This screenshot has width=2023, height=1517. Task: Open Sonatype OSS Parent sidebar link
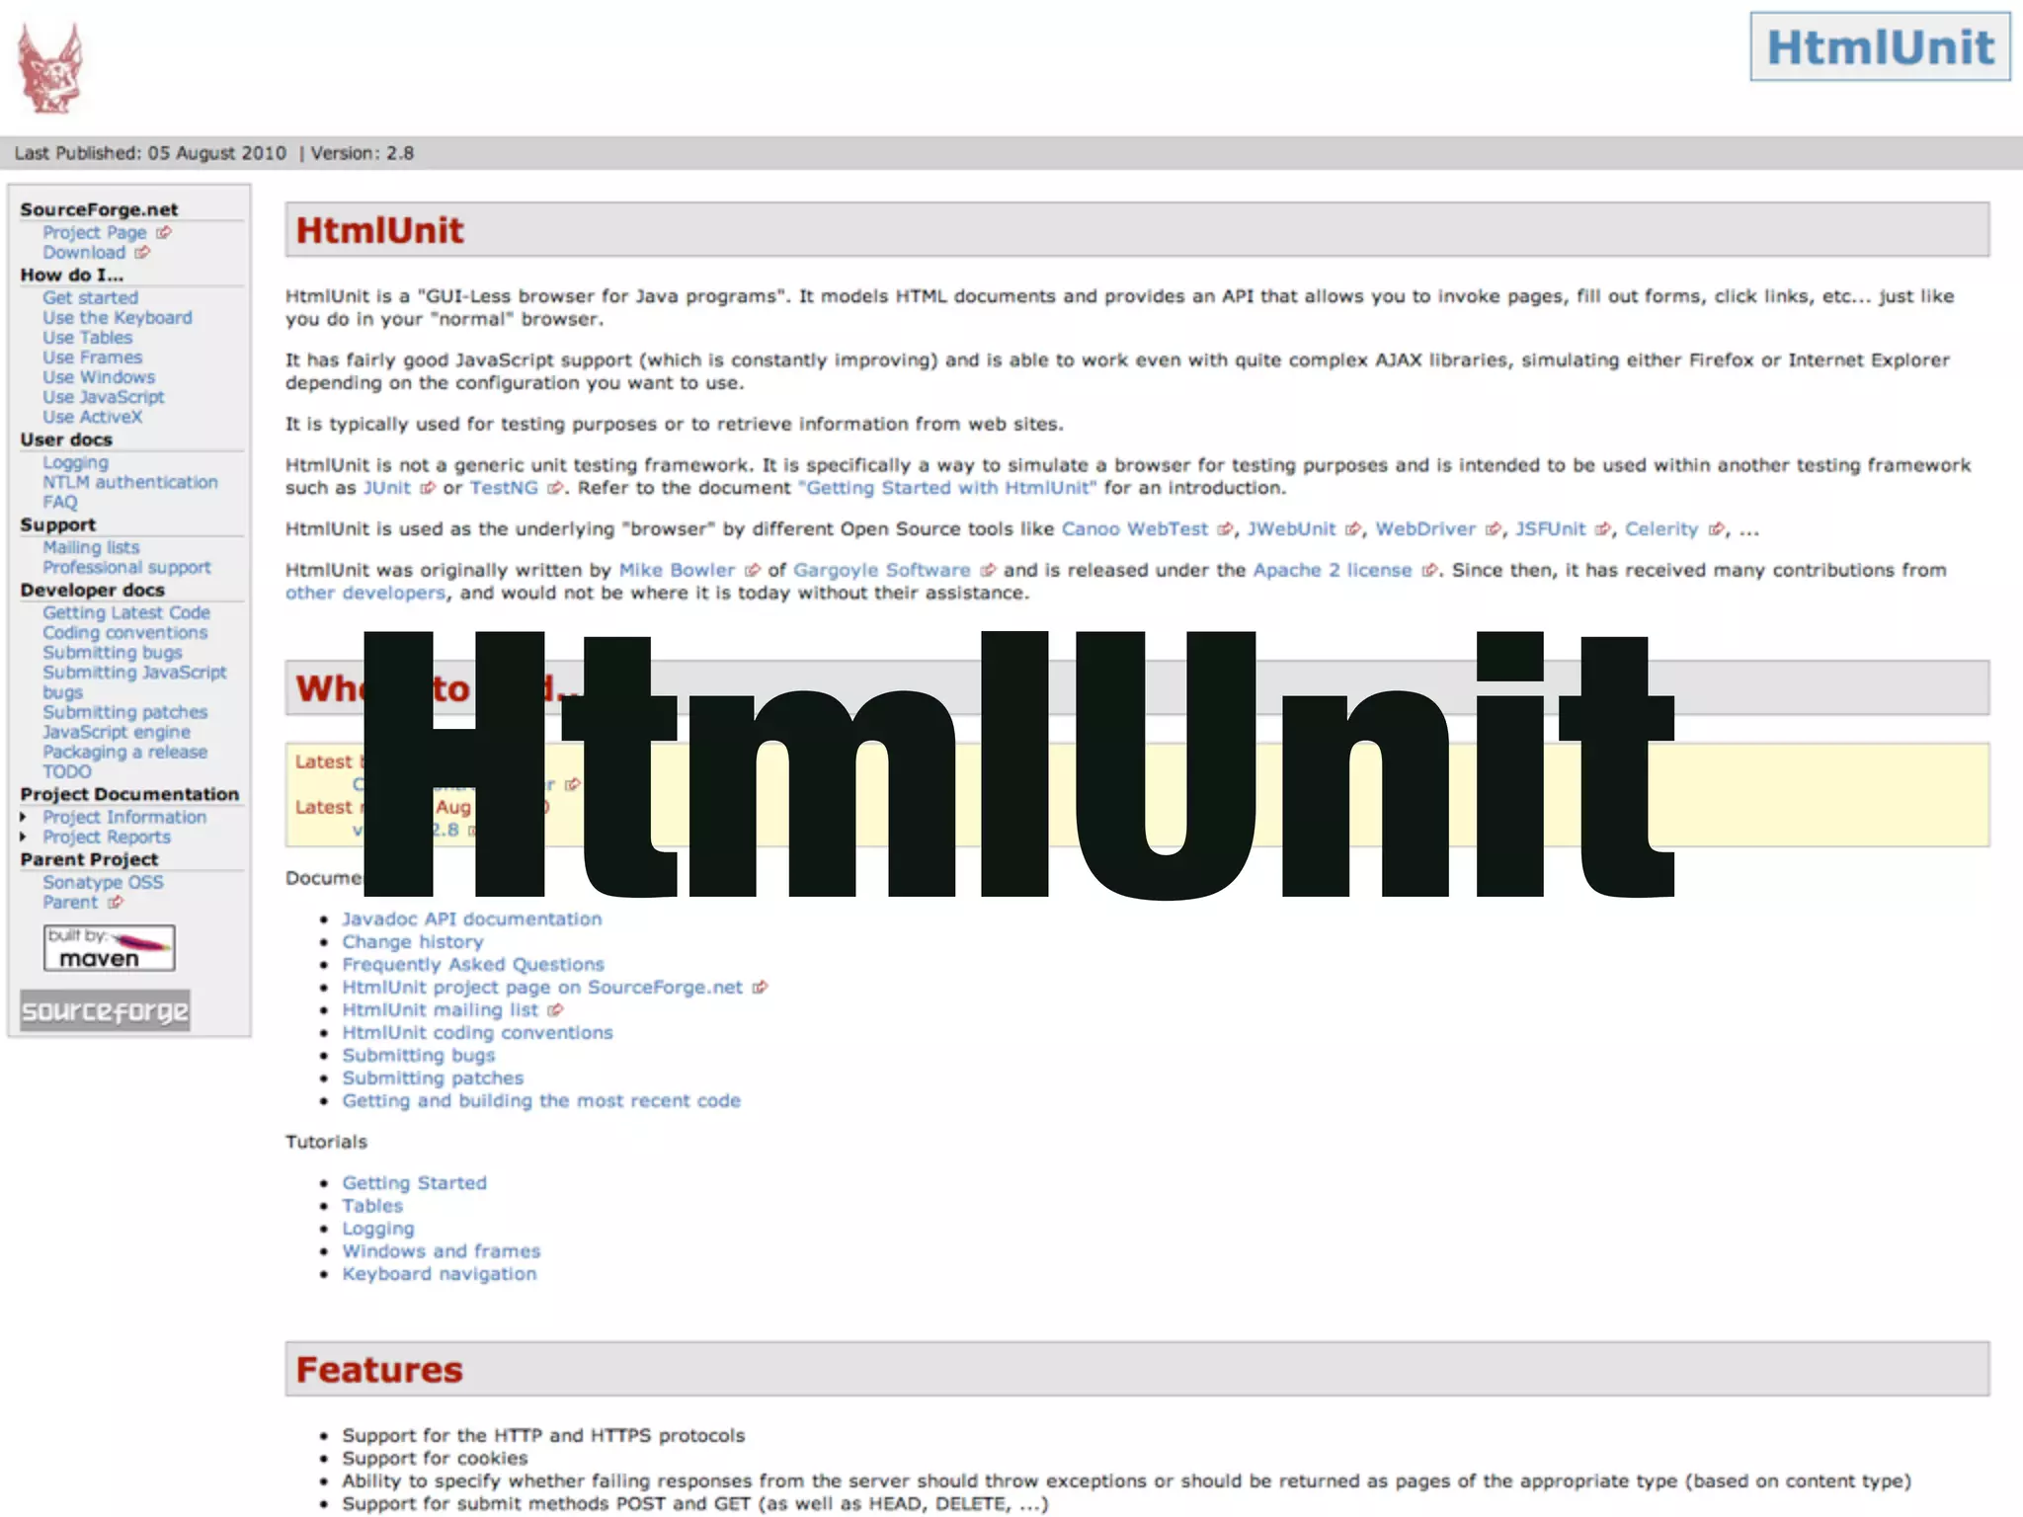[103, 892]
